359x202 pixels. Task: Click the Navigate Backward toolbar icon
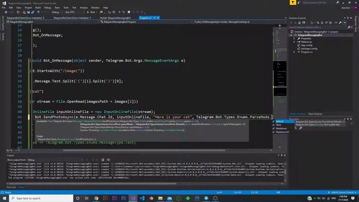(x=6, y=12)
